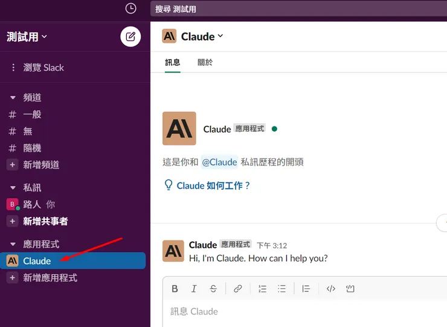Click the lightbulb icon by Claude 如何工作
The height and width of the screenshot is (327, 447).
click(169, 185)
